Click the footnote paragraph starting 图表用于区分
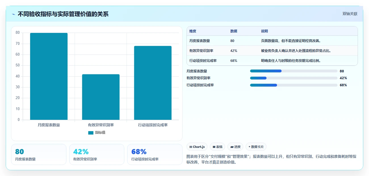Screen dimensions: 369x176 click(271, 160)
